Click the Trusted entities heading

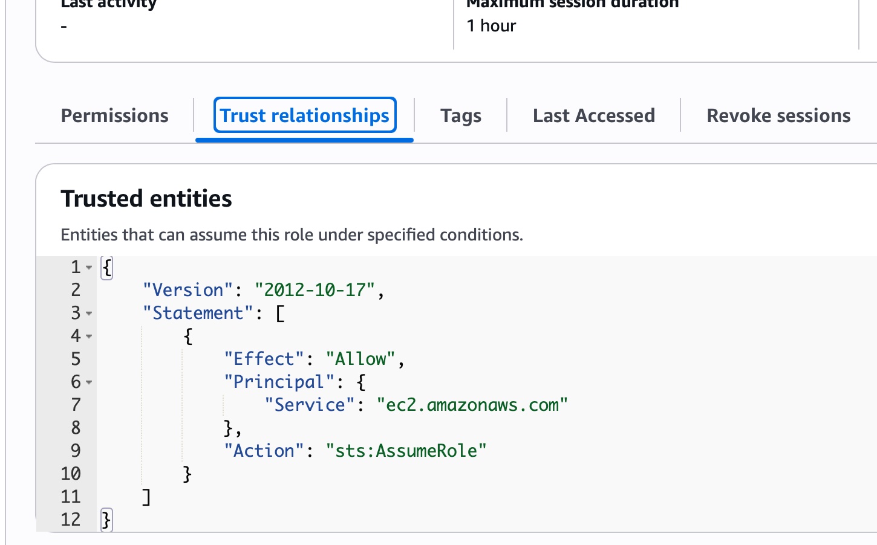146,199
